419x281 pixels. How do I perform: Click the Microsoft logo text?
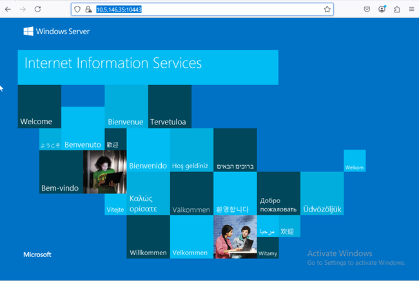click(37, 255)
